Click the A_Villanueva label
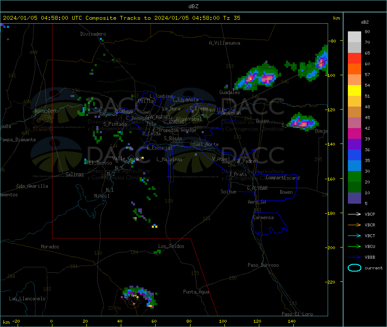Screen dimensions: 387x327 click(224, 43)
